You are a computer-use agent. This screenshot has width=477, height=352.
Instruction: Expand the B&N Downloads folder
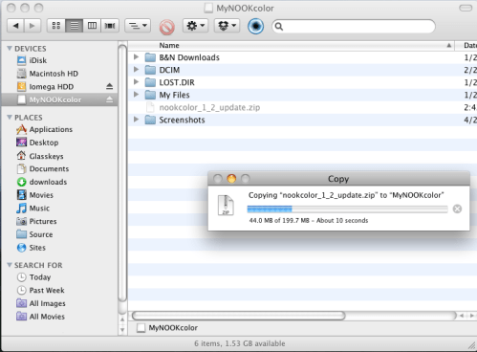click(x=136, y=57)
